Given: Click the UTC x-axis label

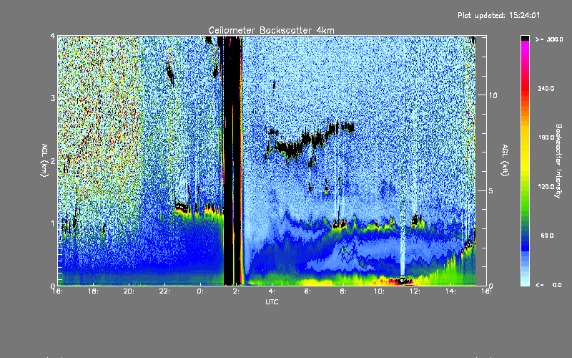Looking at the screenshot, I should pos(272,301).
